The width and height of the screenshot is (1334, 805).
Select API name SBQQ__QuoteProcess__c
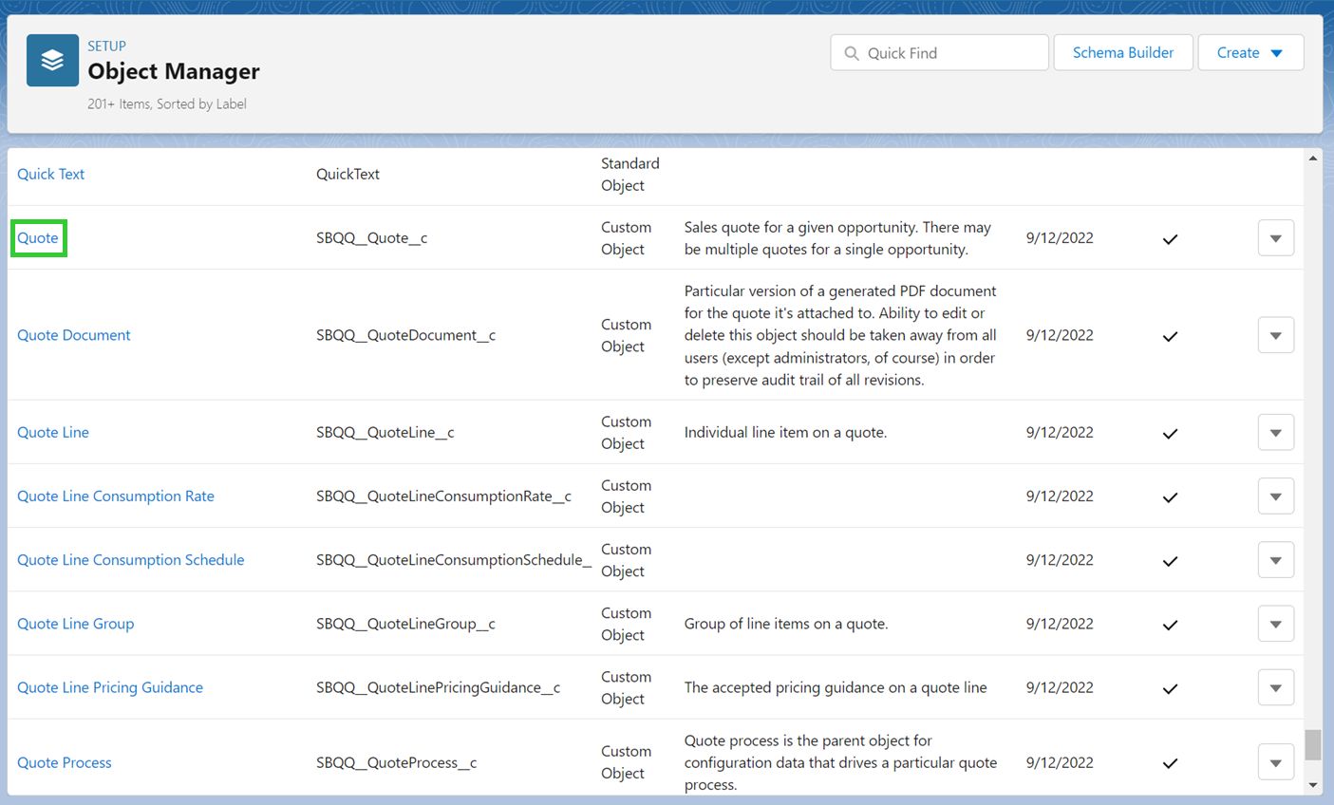coord(397,762)
